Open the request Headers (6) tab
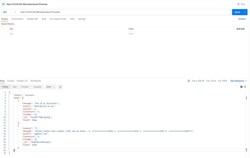Screen dimensions: 250x158 [32, 19]
